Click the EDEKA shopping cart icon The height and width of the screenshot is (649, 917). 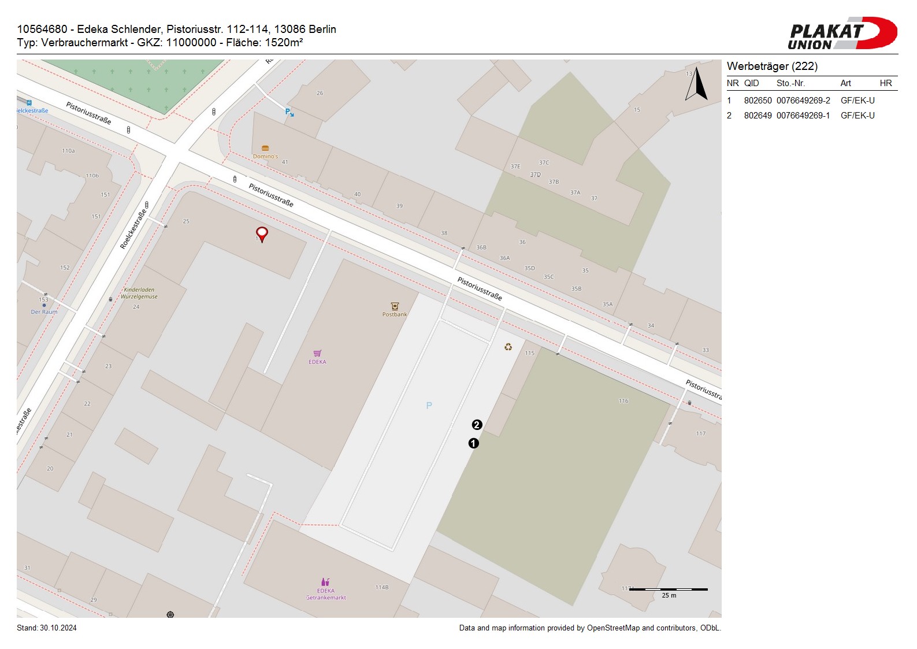[x=317, y=353]
